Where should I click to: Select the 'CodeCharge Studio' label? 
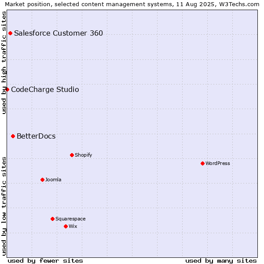pyautogui.click(x=45, y=89)
